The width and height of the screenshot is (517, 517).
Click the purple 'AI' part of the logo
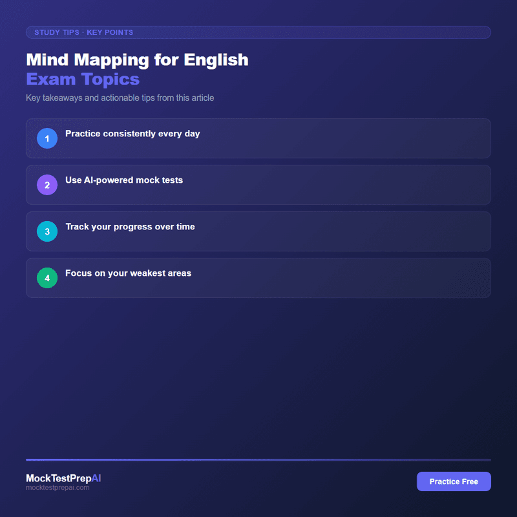[x=95, y=478]
